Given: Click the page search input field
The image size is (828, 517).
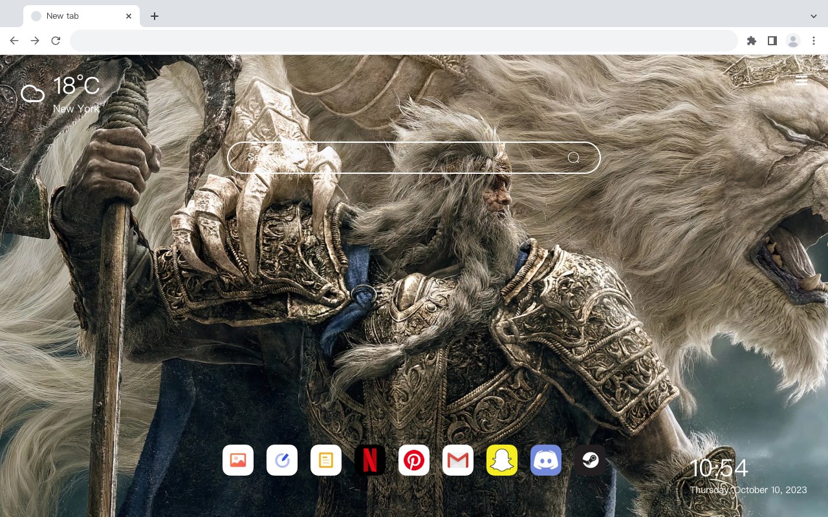Looking at the screenshot, I should [x=414, y=158].
